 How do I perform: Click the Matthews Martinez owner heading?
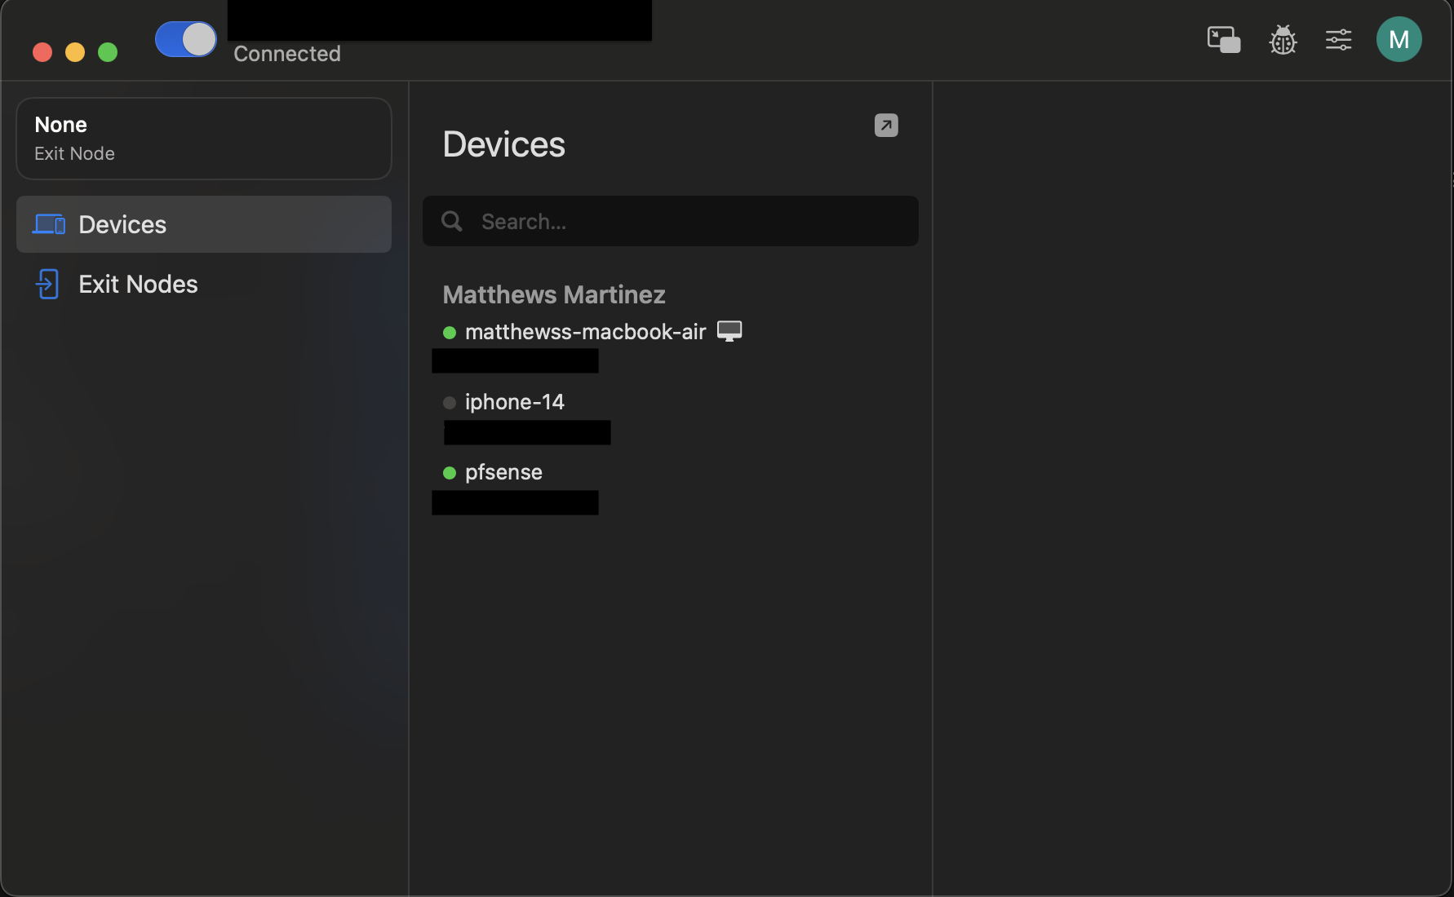(554, 294)
